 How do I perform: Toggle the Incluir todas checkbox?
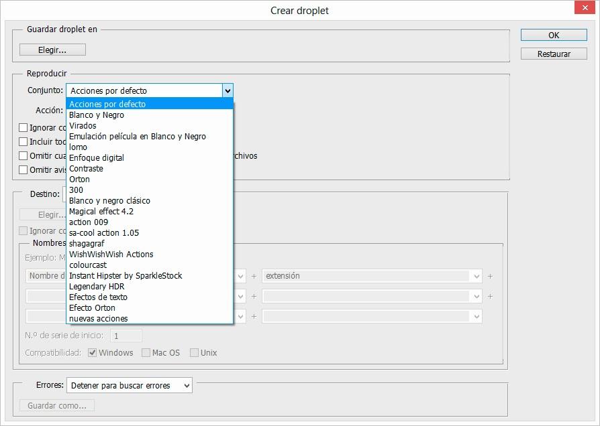[23, 142]
